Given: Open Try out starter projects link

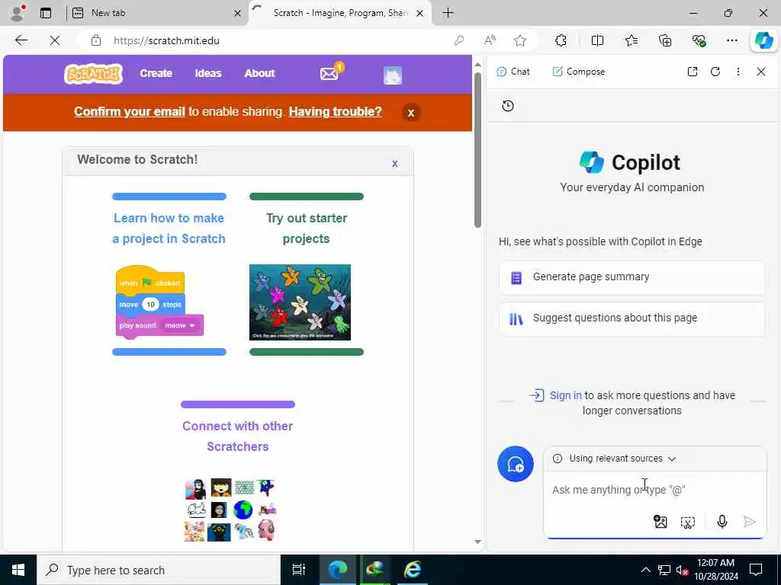Looking at the screenshot, I should coord(307,229).
